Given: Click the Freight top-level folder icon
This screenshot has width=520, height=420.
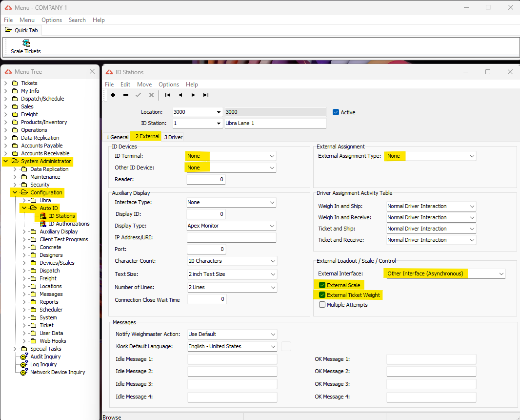Looking at the screenshot, I should coord(15,114).
